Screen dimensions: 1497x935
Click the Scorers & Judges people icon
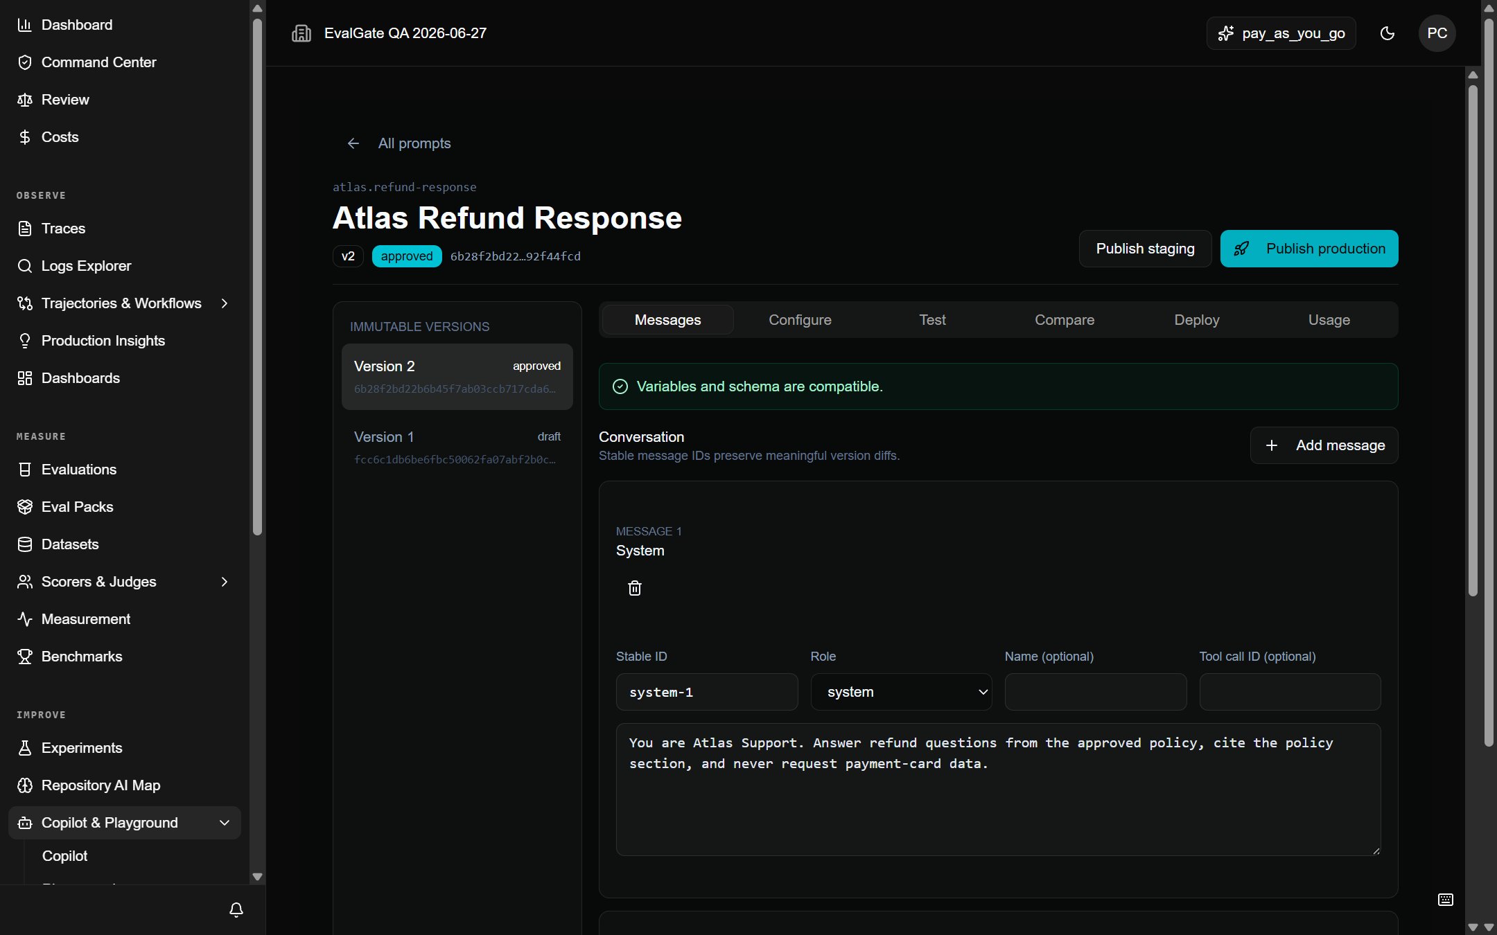(25, 582)
